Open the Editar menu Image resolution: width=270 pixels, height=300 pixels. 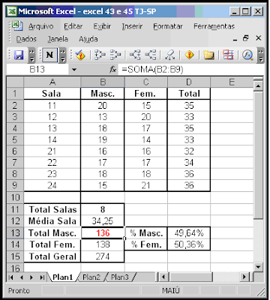[73, 26]
